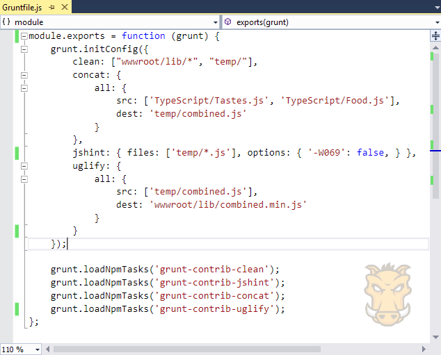The image size is (441, 355).
Task: Click the module braces scope icon
Action: (x=6, y=22)
